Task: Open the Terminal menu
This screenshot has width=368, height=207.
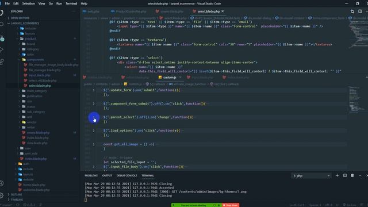Action: point(71,3)
